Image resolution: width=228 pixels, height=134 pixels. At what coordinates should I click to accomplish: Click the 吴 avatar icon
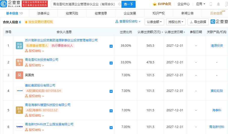pos(19,75)
